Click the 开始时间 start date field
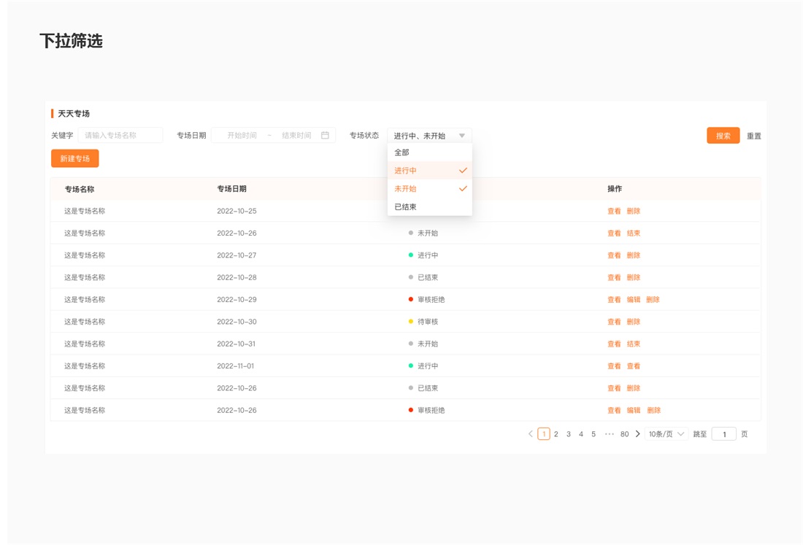803x545 pixels. [x=242, y=136]
